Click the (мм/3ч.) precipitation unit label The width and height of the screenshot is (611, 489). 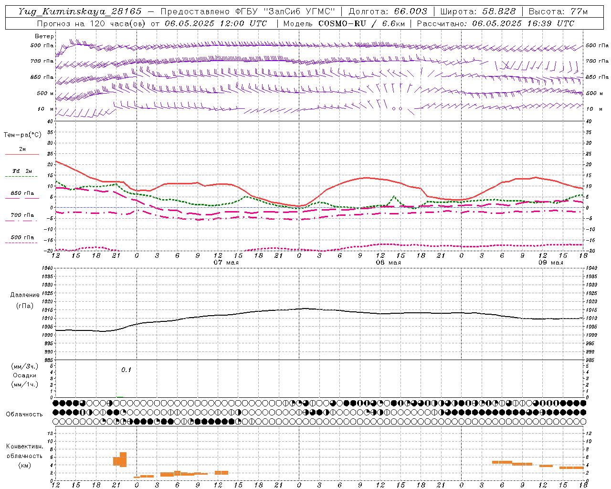pyautogui.click(x=25, y=366)
